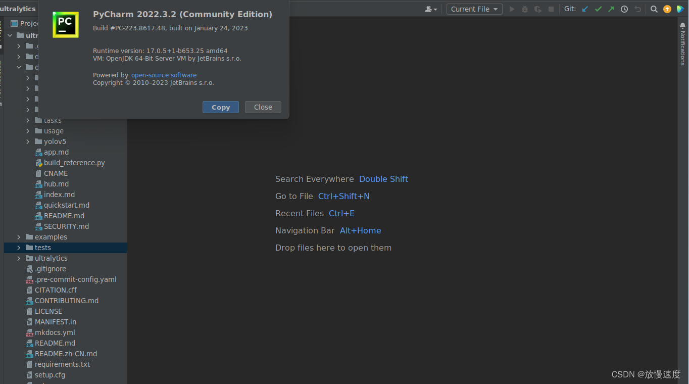
Task: Click the orange IDE update icon
Action: click(667, 9)
